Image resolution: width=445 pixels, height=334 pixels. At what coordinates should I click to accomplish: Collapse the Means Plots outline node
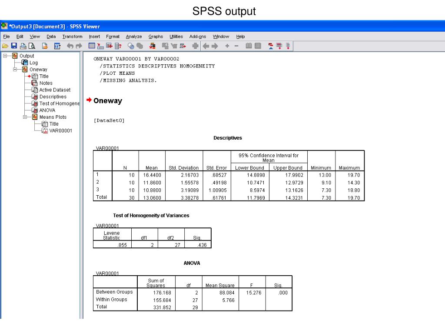tap(25, 117)
